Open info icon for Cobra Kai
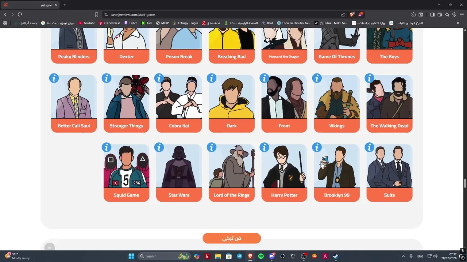 tap(159, 78)
